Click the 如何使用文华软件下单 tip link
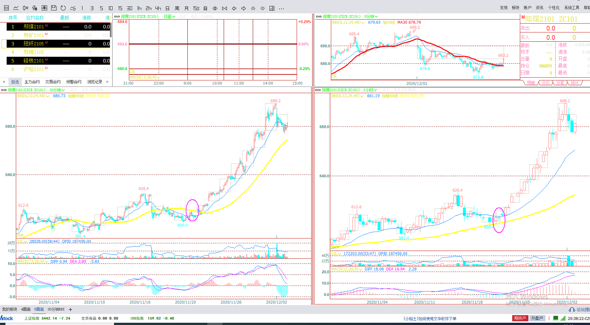This screenshot has height=325, width=590. pyautogui.click(x=430, y=318)
